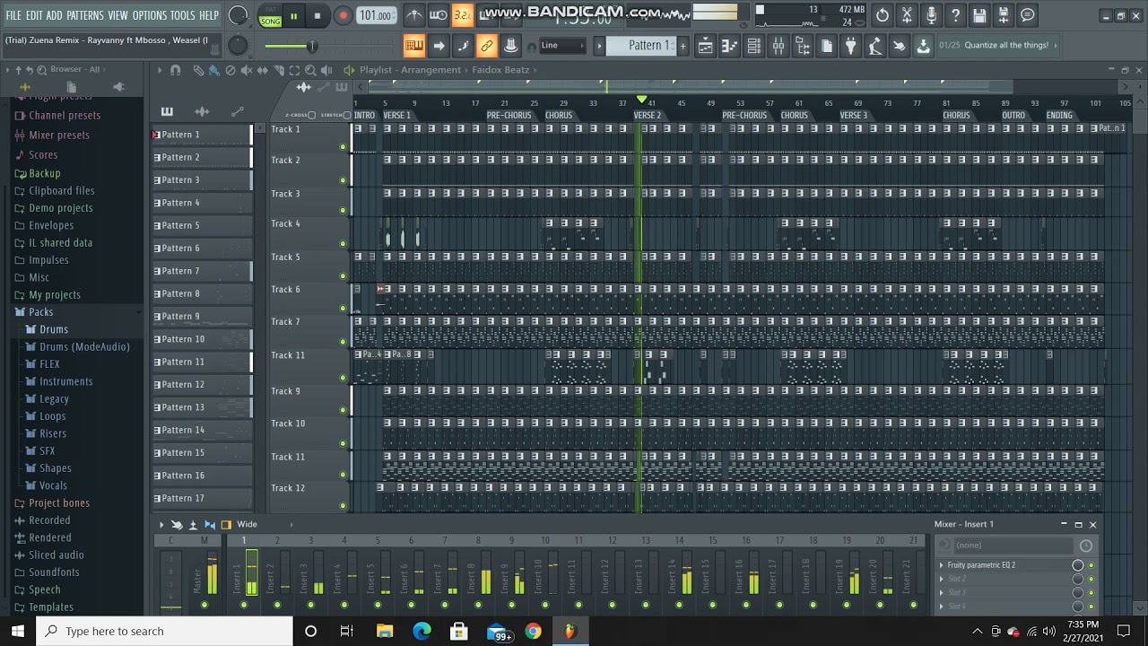Image resolution: width=1148 pixels, height=646 pixels.
Task: Click the download content library icon
Action: (x=923, y=46)
